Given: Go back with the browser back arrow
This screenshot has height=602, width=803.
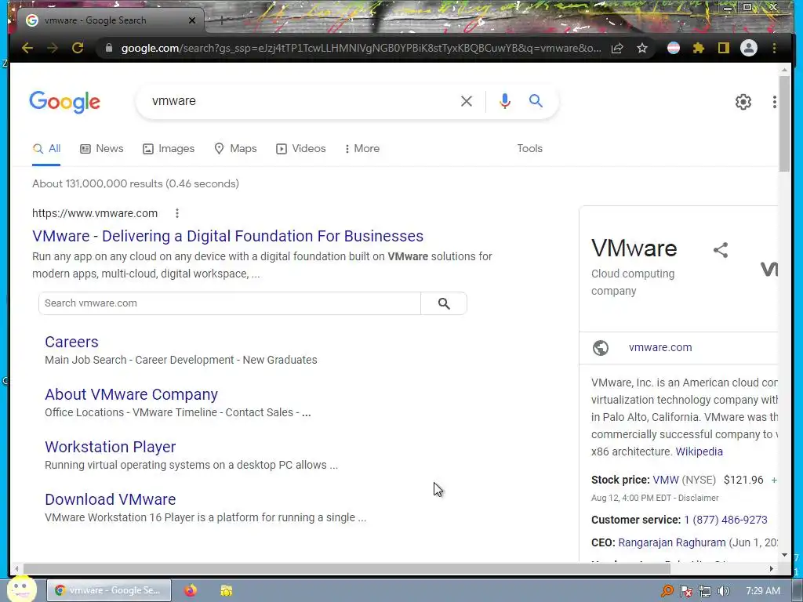Looking at the screenshot, I should pyautogui.click(x=27, y=48).
